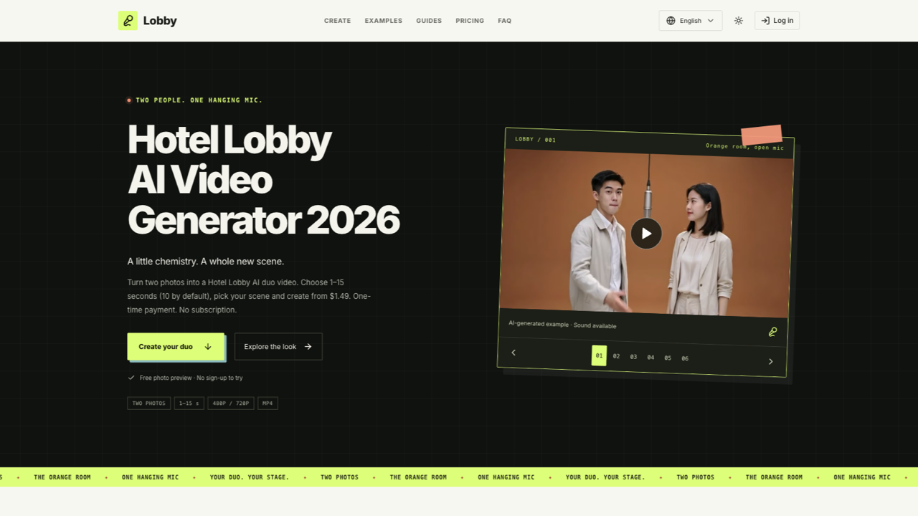The height and width of the screenshot is (516, 918).
Task: Click the Create your duo button
Action: (x=176, y=347)
